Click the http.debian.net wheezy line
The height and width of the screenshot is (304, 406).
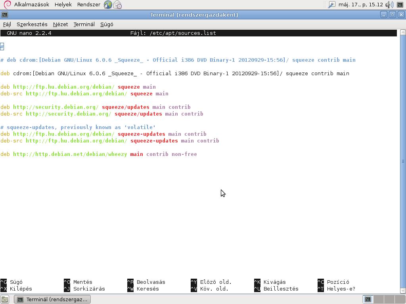99,154
